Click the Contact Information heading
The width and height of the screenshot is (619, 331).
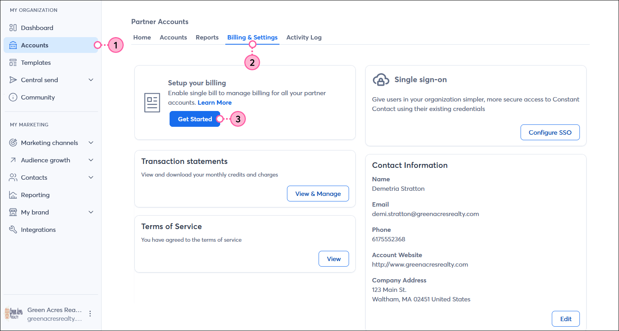pyautogui.click(x=410, y=165)
